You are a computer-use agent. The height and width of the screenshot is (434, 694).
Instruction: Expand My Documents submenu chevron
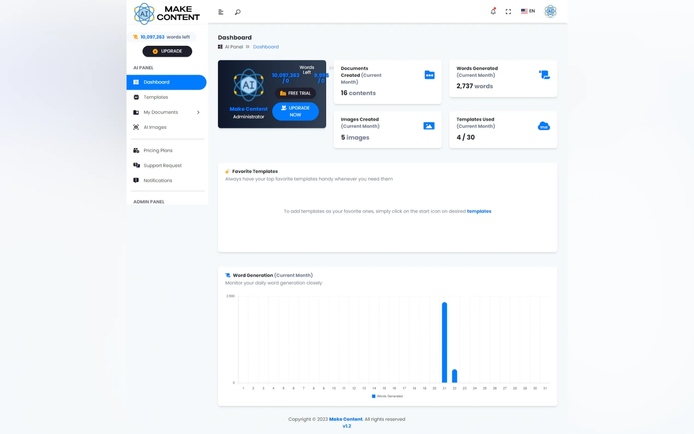pos(198,112)
